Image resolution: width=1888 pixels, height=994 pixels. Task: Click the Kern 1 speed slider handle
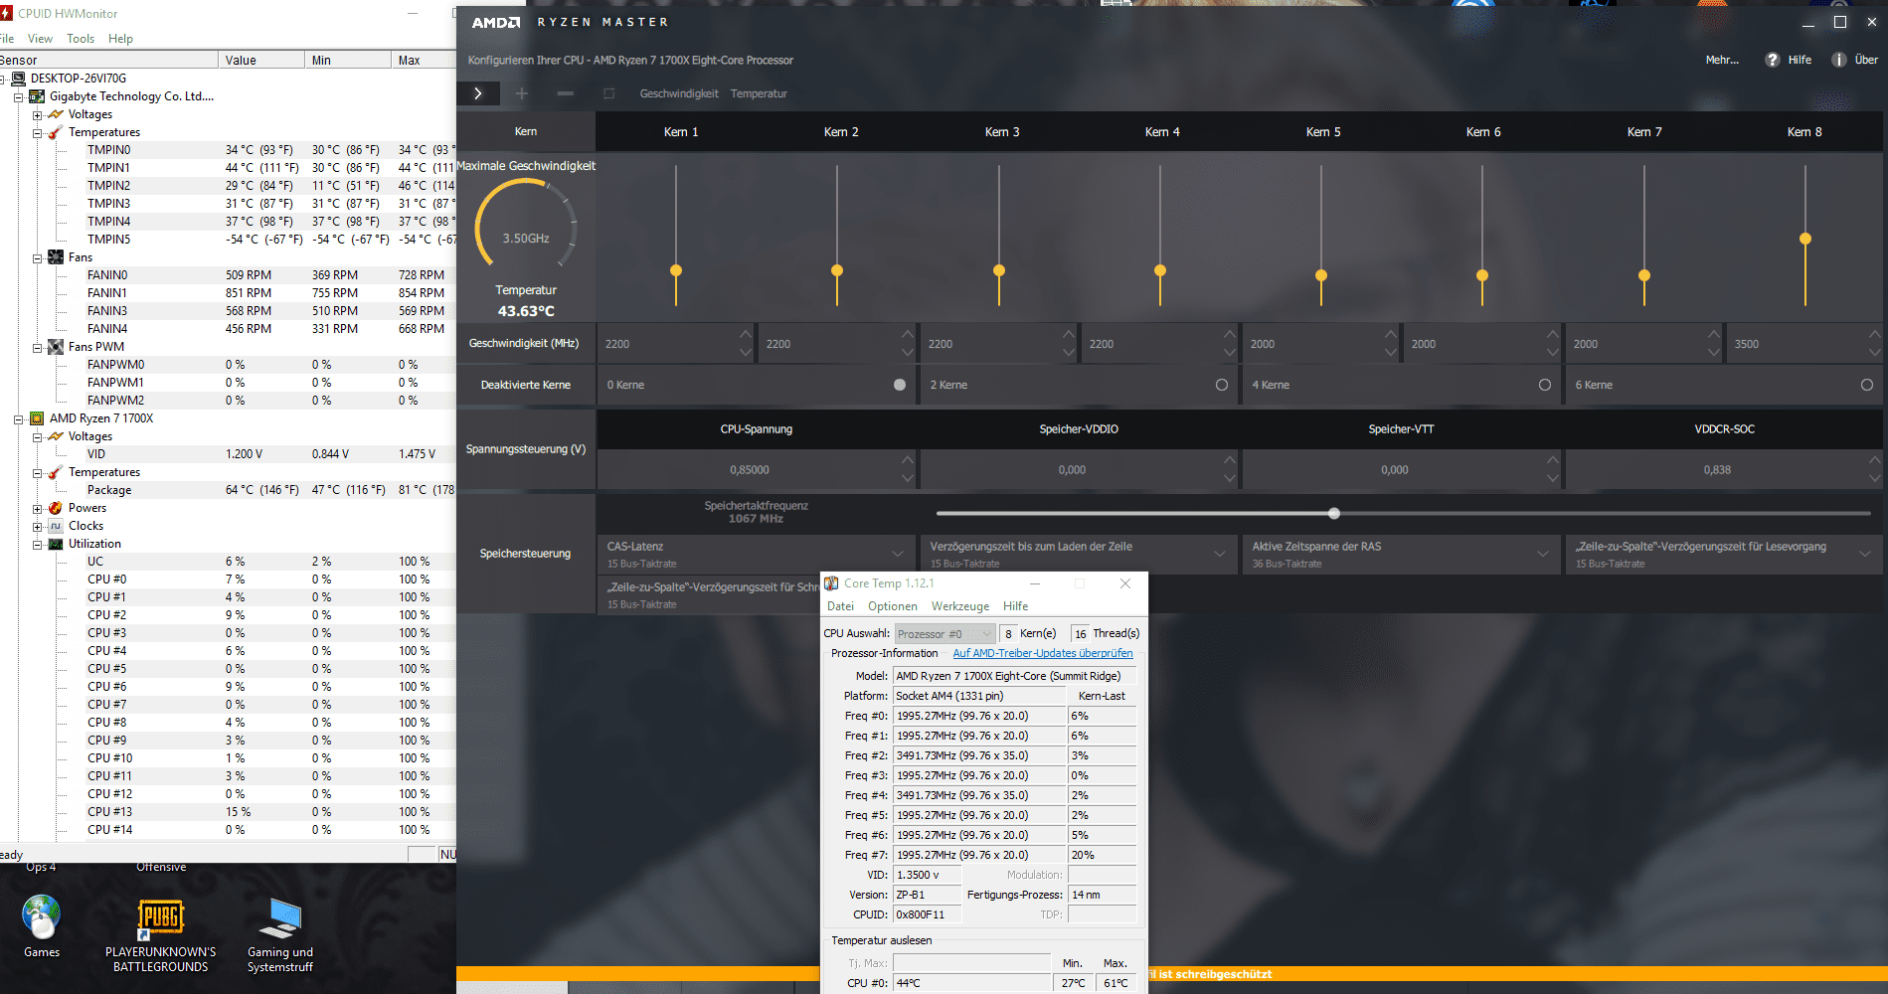point(676,270)
